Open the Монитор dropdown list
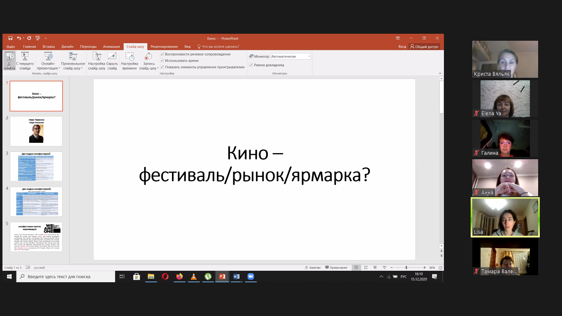Image resolution: width=562 pixels, height=316 pixels. pyautogui.click(x=309, y=56)
